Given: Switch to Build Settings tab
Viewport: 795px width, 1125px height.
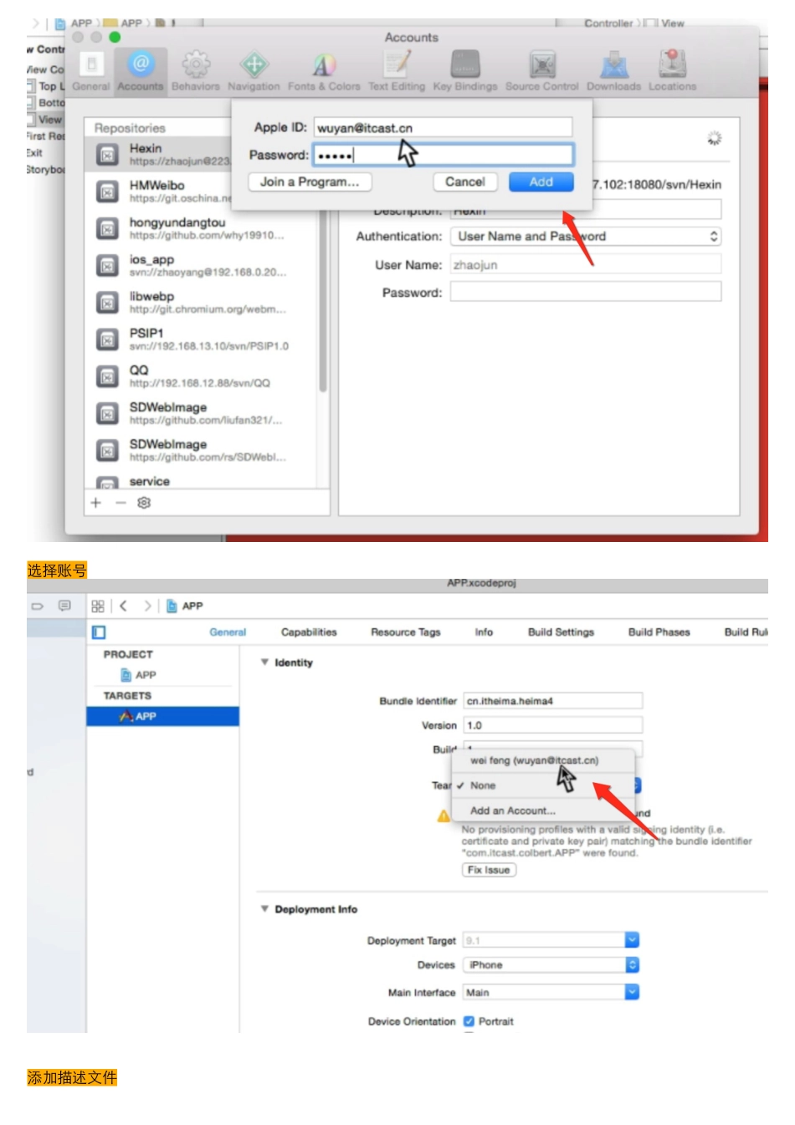Looking at the screenshot, I should point(561,632).
